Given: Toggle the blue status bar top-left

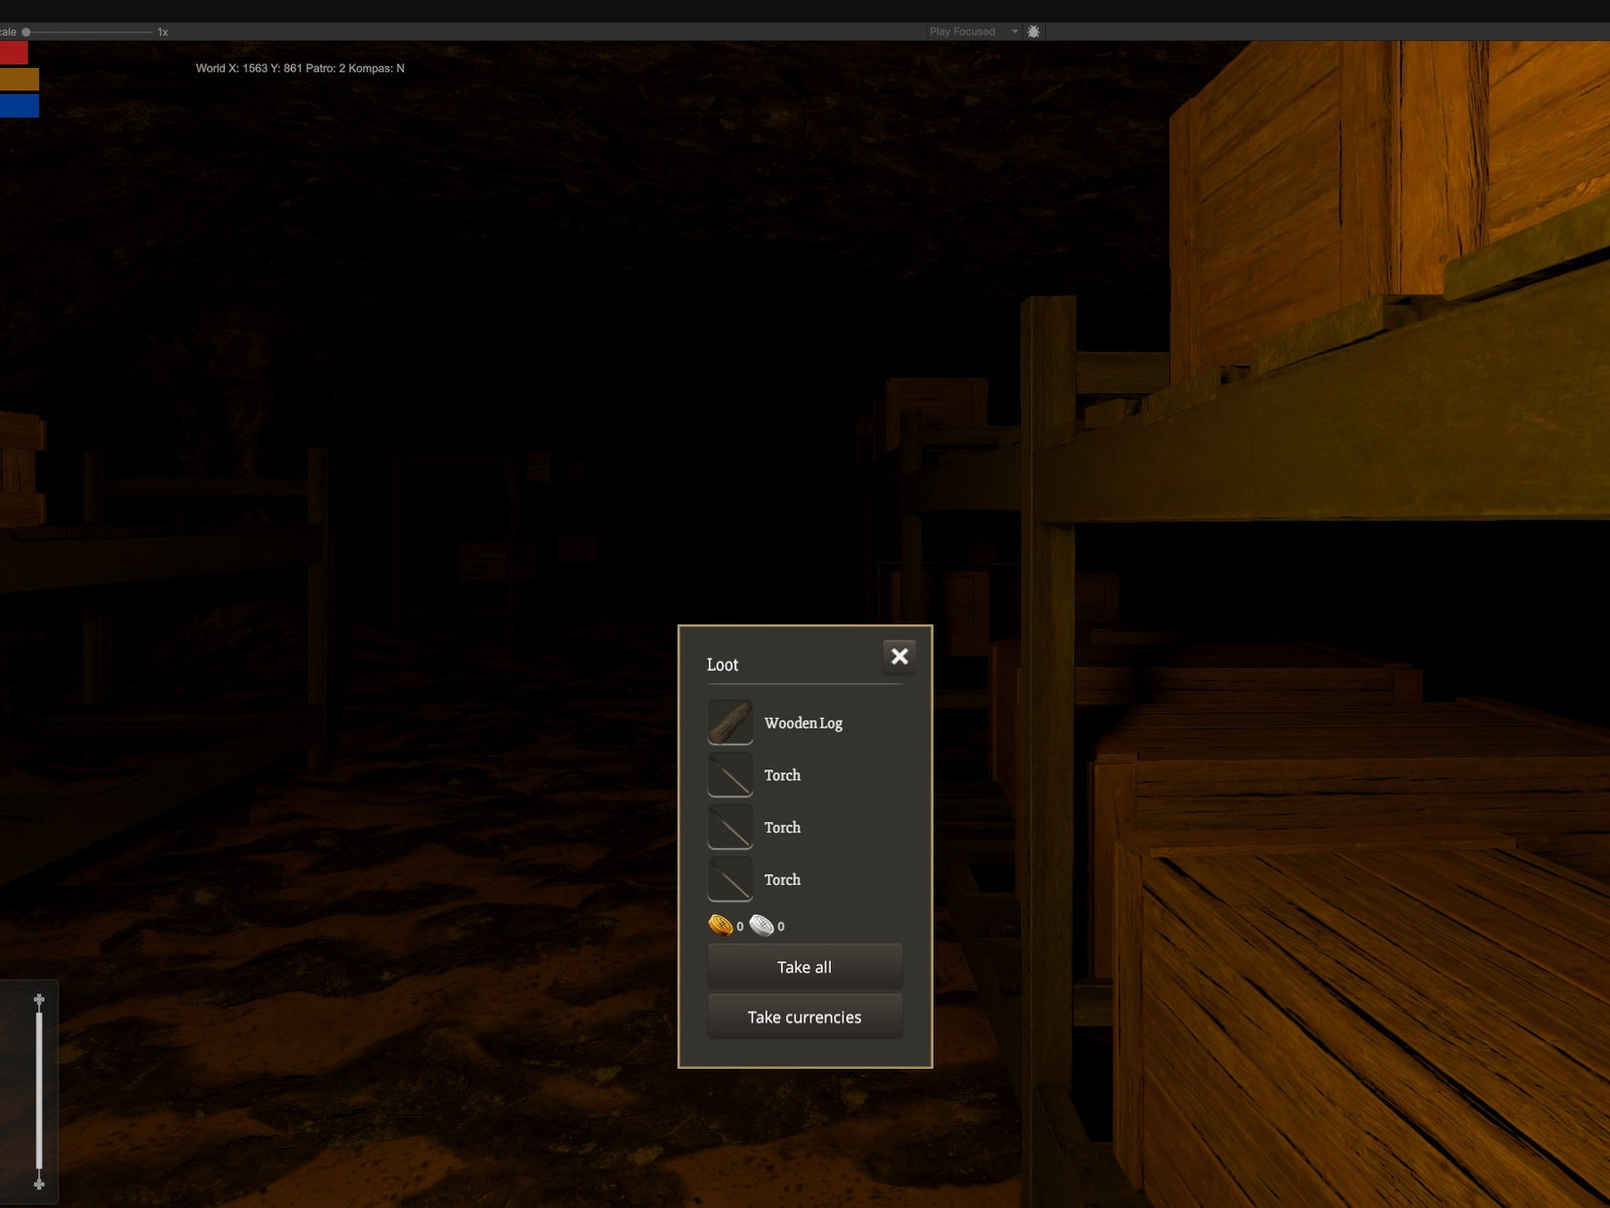Looking at the screenshot, I should [19, 106].
